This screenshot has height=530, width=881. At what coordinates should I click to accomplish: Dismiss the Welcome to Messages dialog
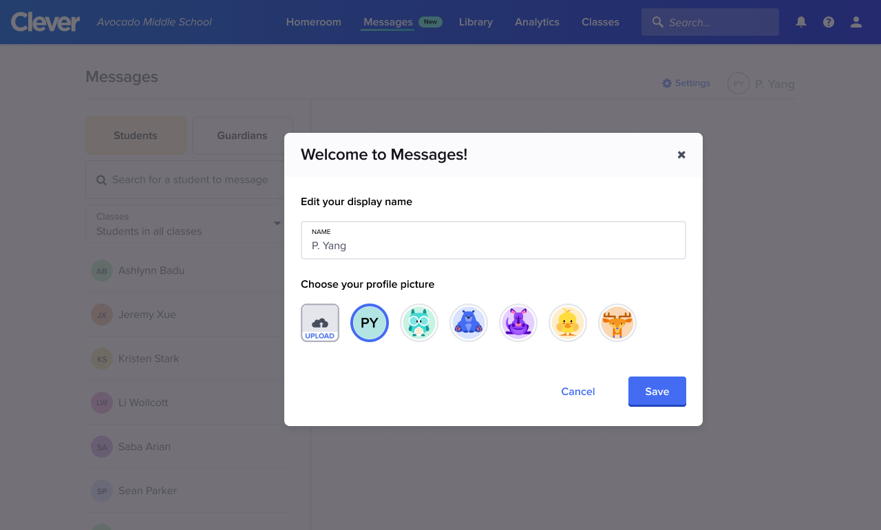pyautogui.click(x=681, y=154)
